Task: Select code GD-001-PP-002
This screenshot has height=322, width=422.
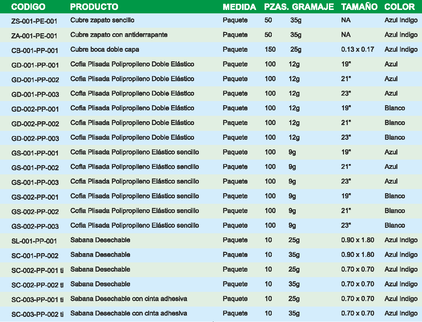Action: coord(35,80)
